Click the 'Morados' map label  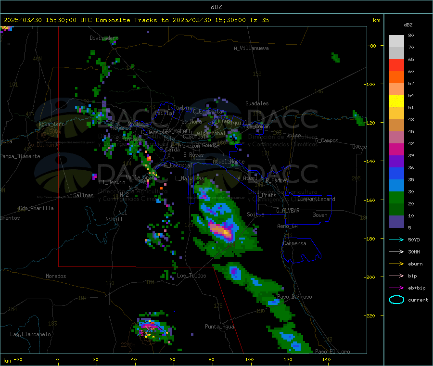click(x=56, y=276)
